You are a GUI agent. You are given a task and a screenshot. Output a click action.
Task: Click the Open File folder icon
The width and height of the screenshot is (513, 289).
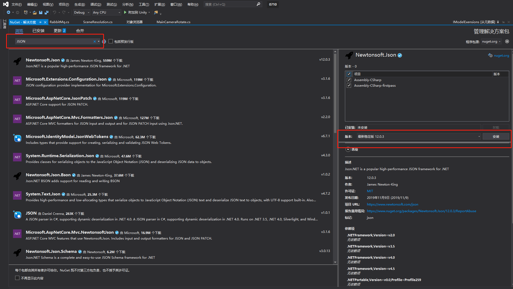[x=35, y=12]
